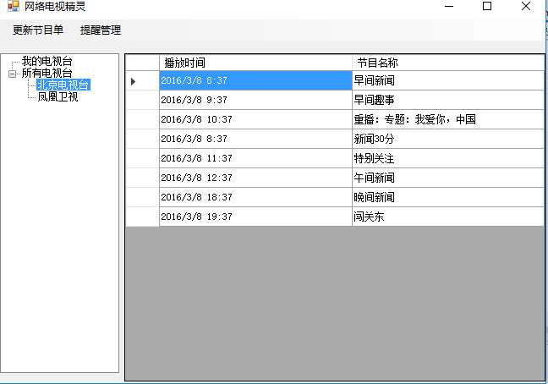Close the 网络电视精灵 window
The height and width of the screenshot is (384, 548).
526,6
